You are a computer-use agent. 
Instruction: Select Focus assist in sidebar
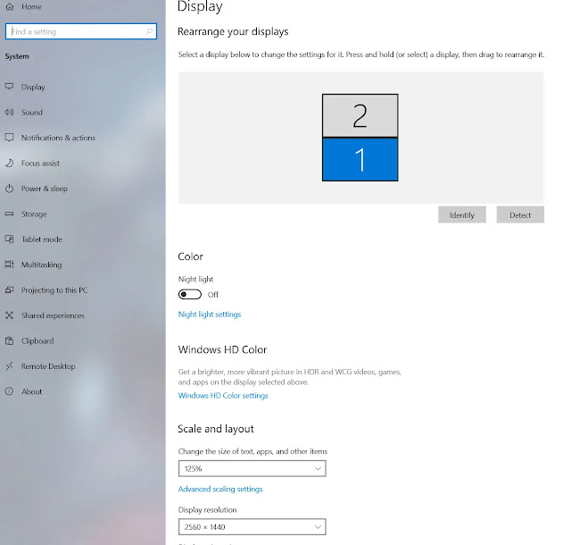pyautogui.click(x=40, y=163)
